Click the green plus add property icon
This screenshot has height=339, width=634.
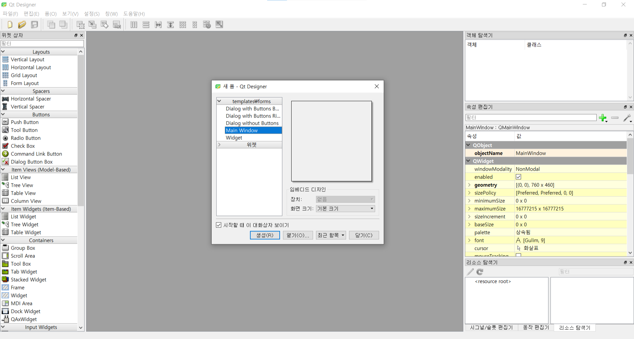(x=603, y=118)
